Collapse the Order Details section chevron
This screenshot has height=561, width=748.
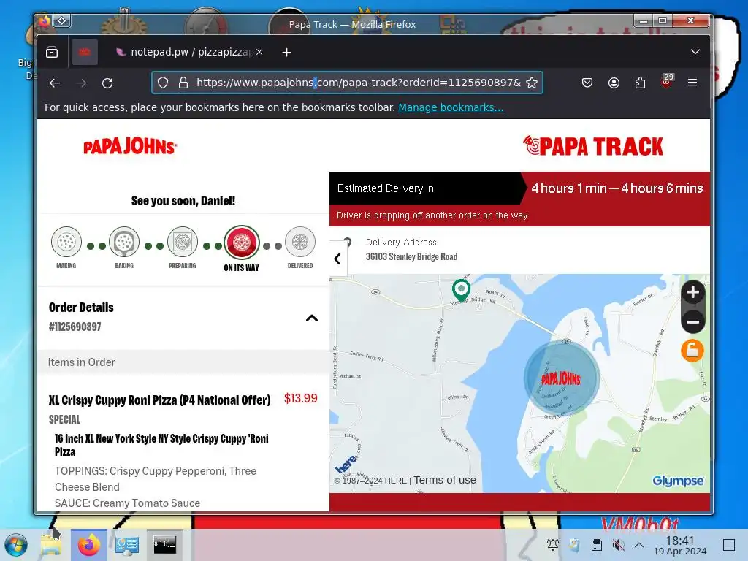coord(311,318)
